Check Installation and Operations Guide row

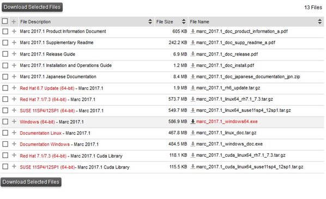coord(5,65)
